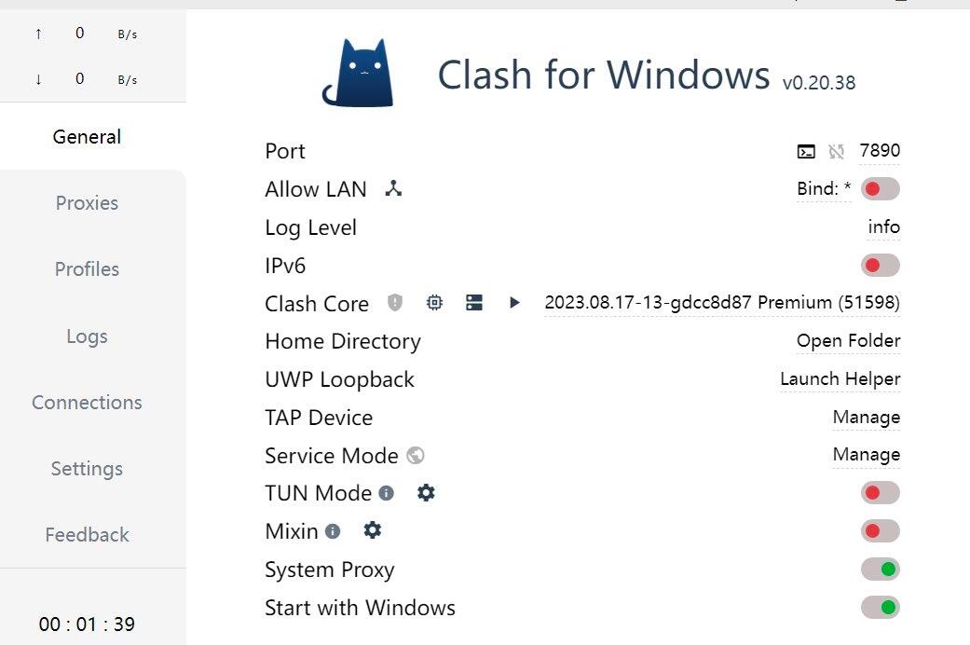Open the Connections section

87,402
